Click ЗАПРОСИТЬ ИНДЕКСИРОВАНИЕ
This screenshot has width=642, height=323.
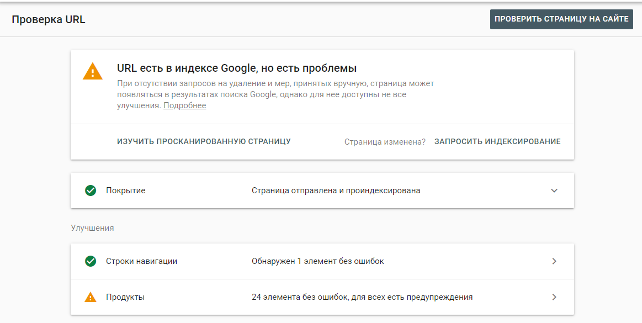click(497, 142)
